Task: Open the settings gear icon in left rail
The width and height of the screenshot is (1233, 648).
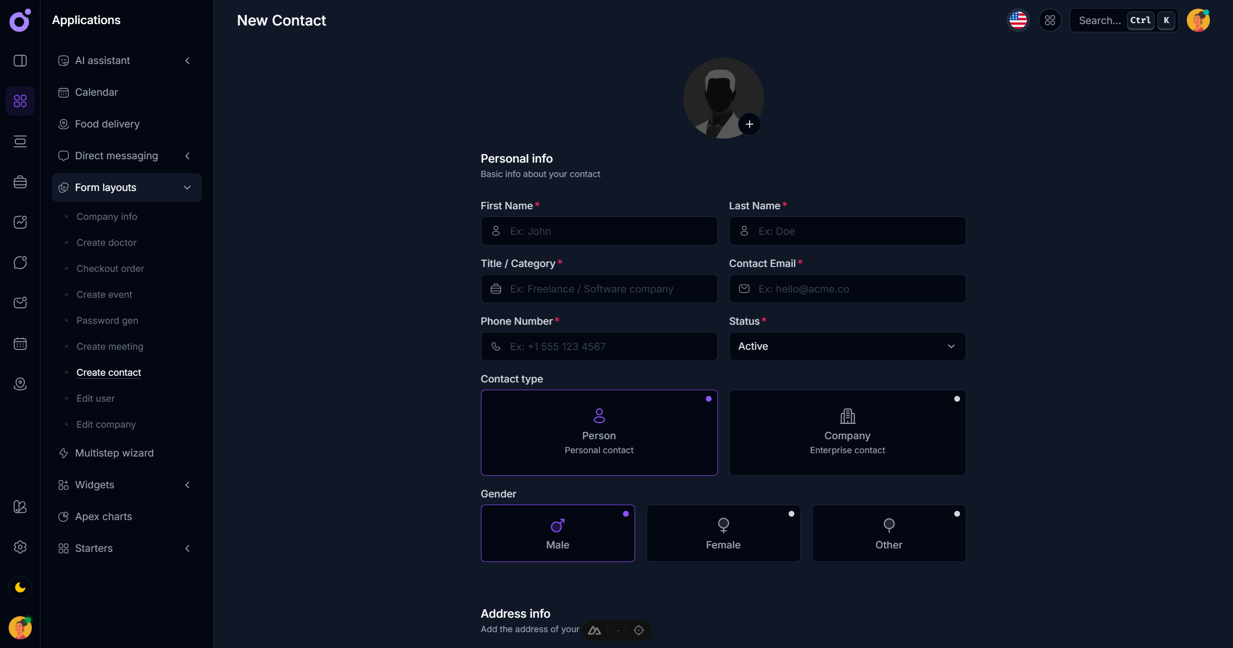Action: 20,547
